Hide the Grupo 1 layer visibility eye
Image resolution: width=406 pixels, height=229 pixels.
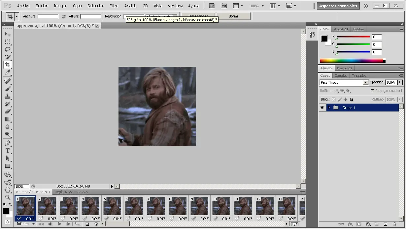point(322,108)
